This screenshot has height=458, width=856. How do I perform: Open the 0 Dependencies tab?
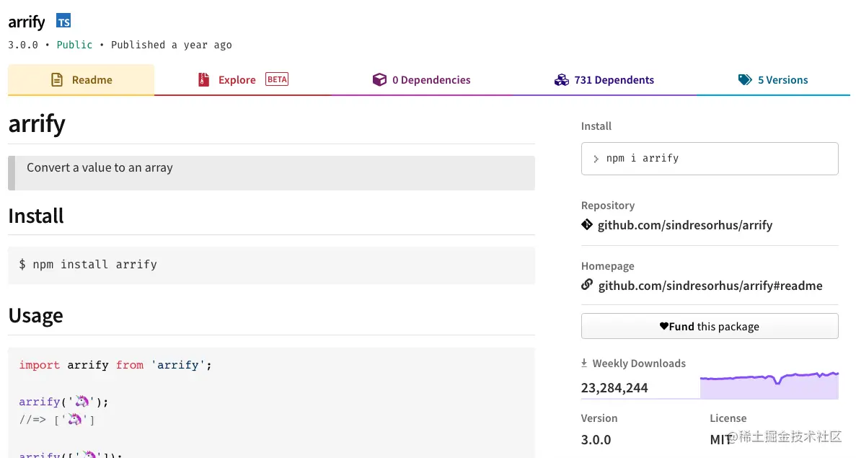click(x=421, y=80)
